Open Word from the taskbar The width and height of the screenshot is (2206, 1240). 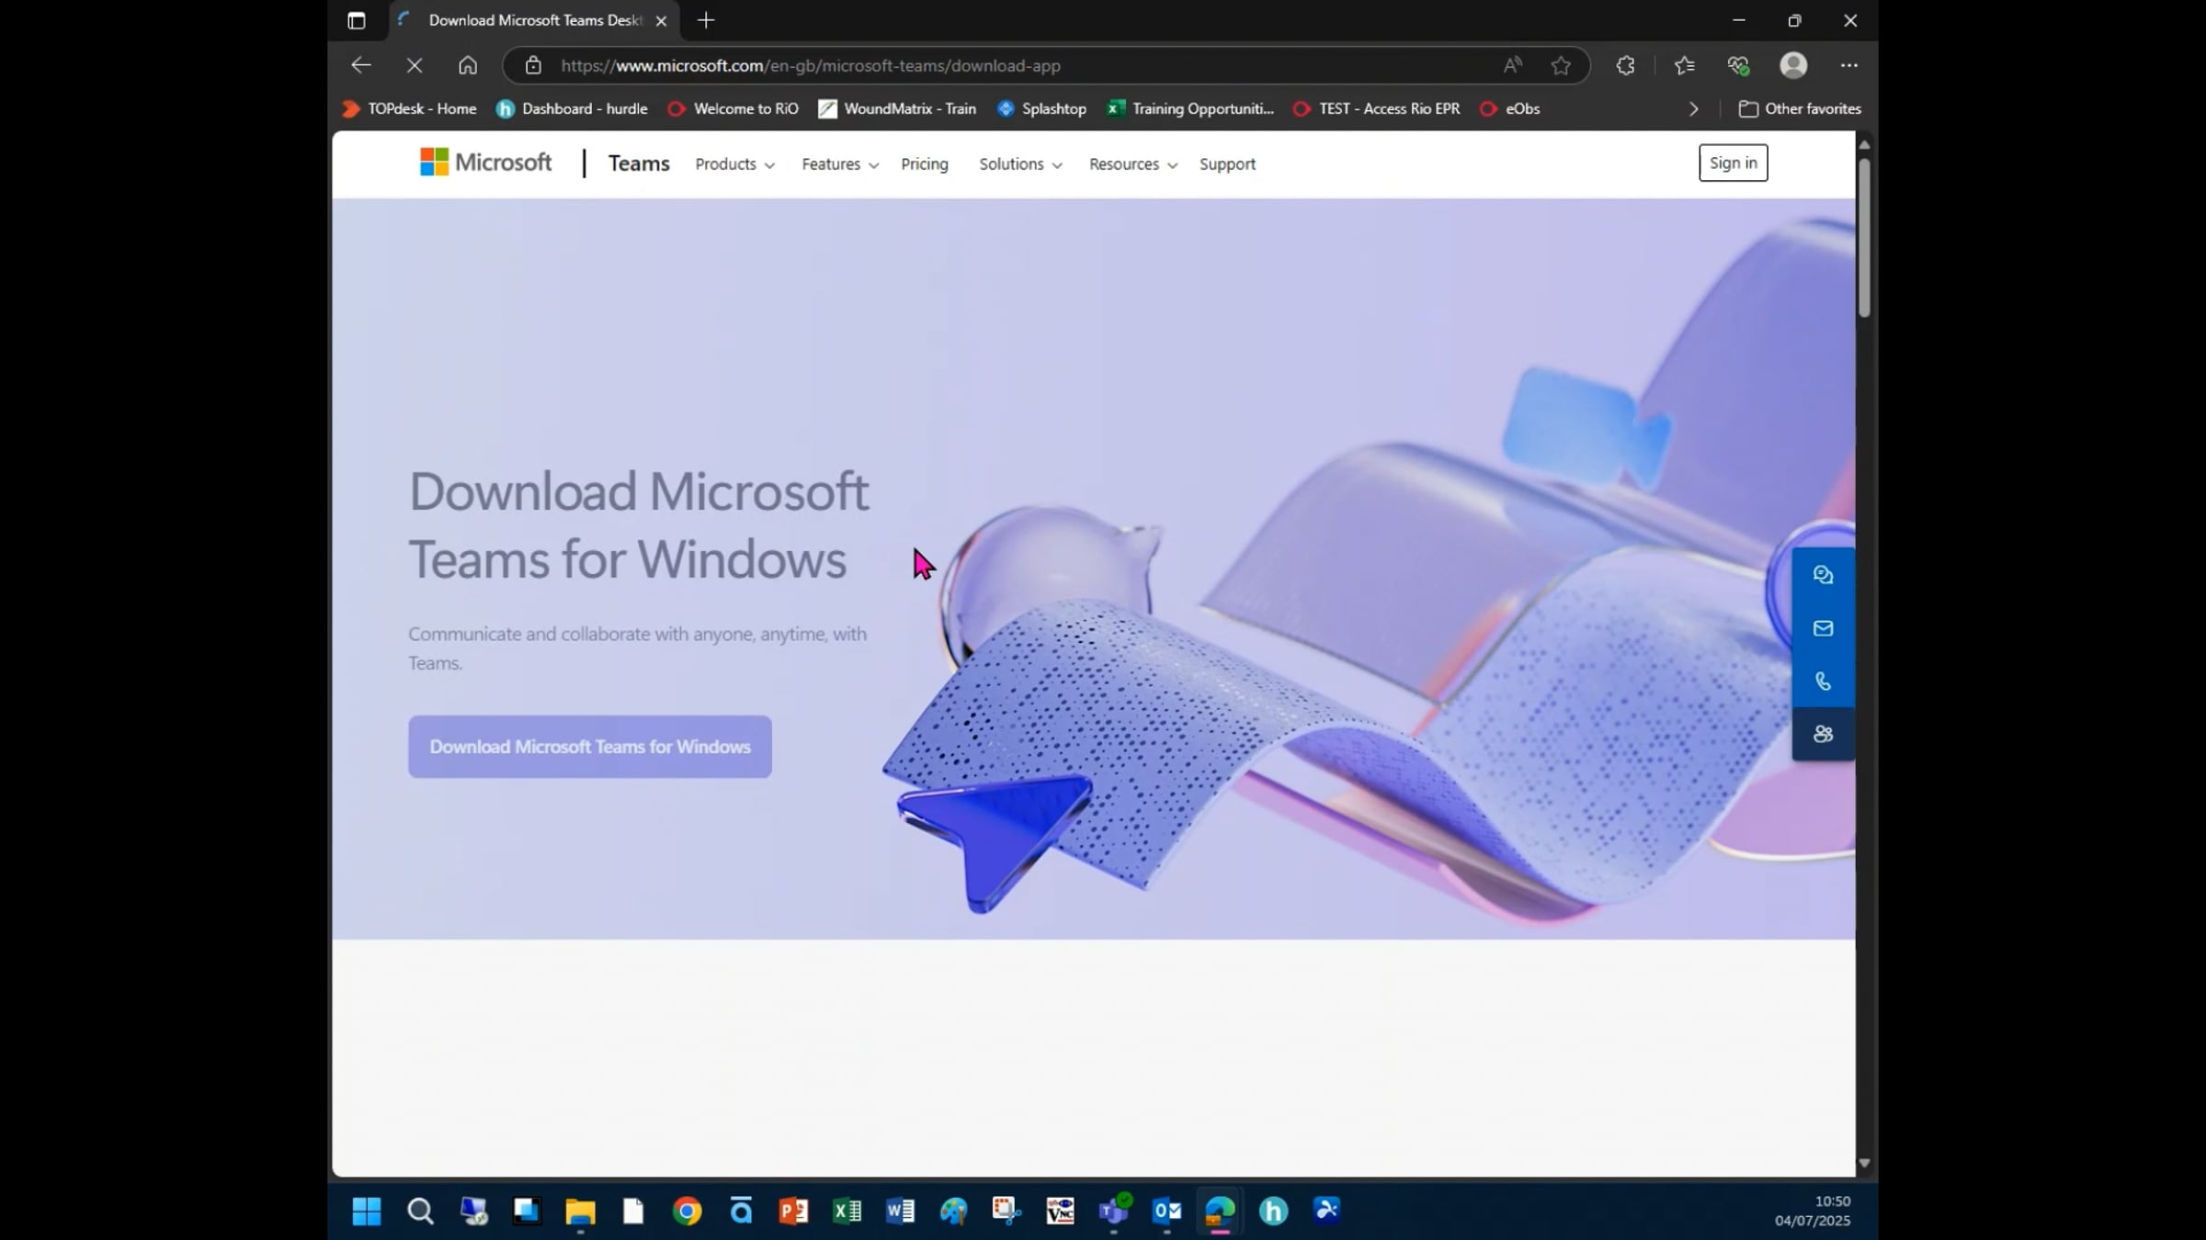(900, 1212)
